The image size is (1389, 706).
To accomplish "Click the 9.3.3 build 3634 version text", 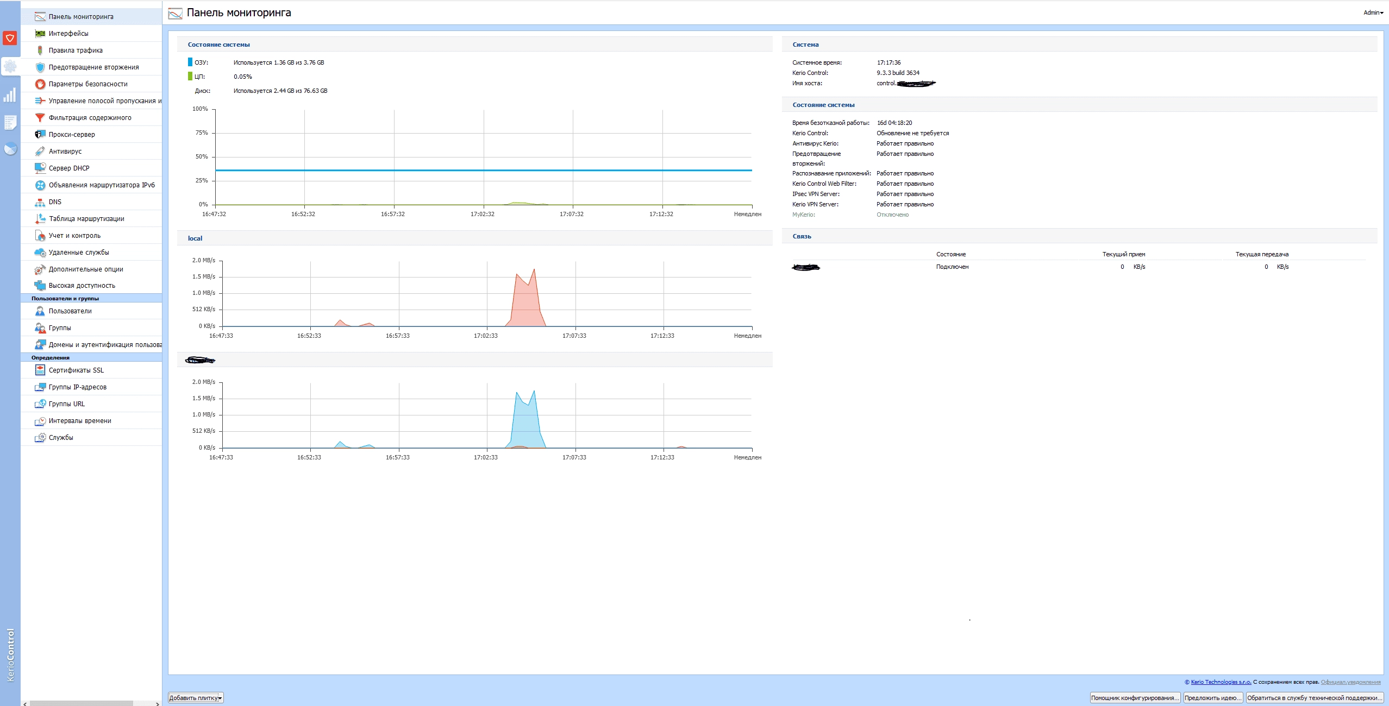I will pos(898,73).
